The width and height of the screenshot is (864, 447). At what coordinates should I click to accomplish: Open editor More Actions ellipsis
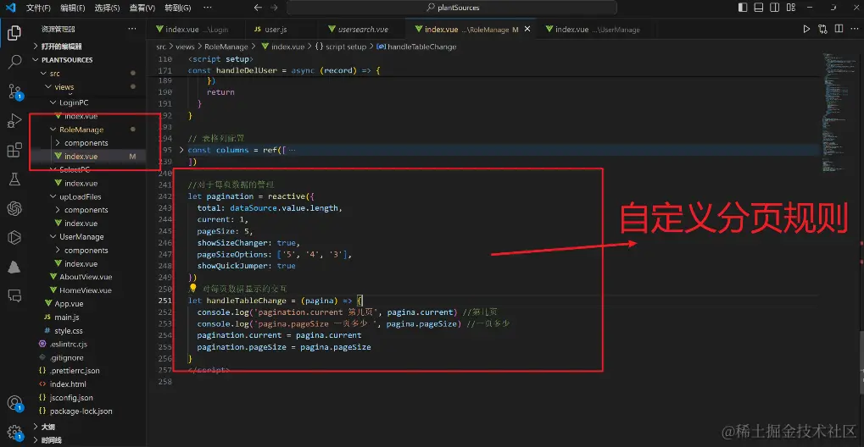click(x=855, y=29)
